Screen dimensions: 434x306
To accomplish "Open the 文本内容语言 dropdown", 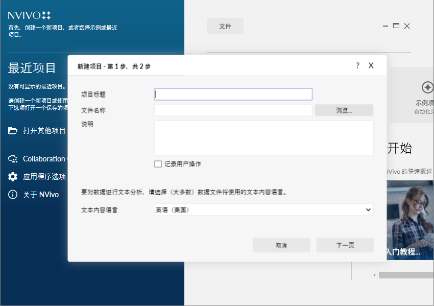I will [263, 209].
